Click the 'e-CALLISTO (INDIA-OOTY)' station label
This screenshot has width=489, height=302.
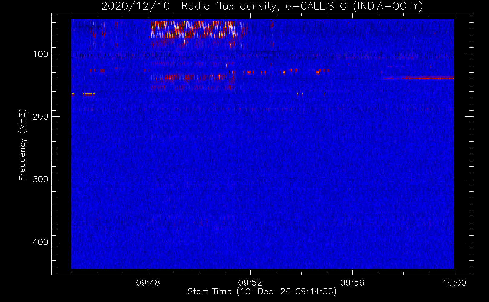(354, 6)
